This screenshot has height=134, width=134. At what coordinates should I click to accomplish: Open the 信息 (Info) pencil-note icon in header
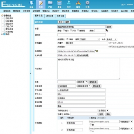tap(41, 3)
